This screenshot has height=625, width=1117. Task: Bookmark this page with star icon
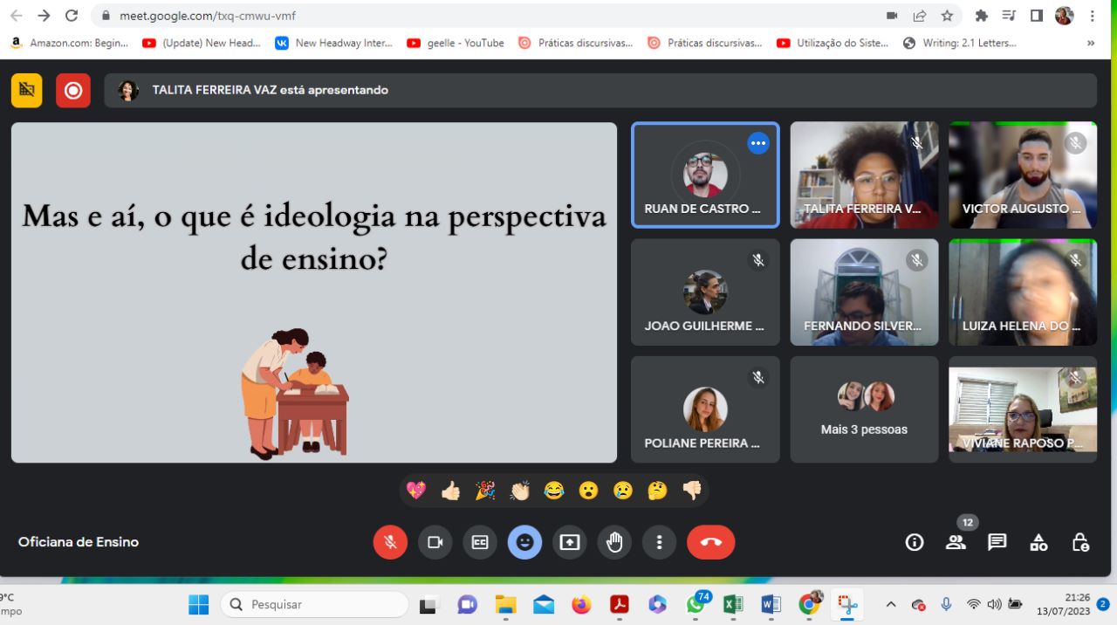pyautogui.click(x=947, y=16)
